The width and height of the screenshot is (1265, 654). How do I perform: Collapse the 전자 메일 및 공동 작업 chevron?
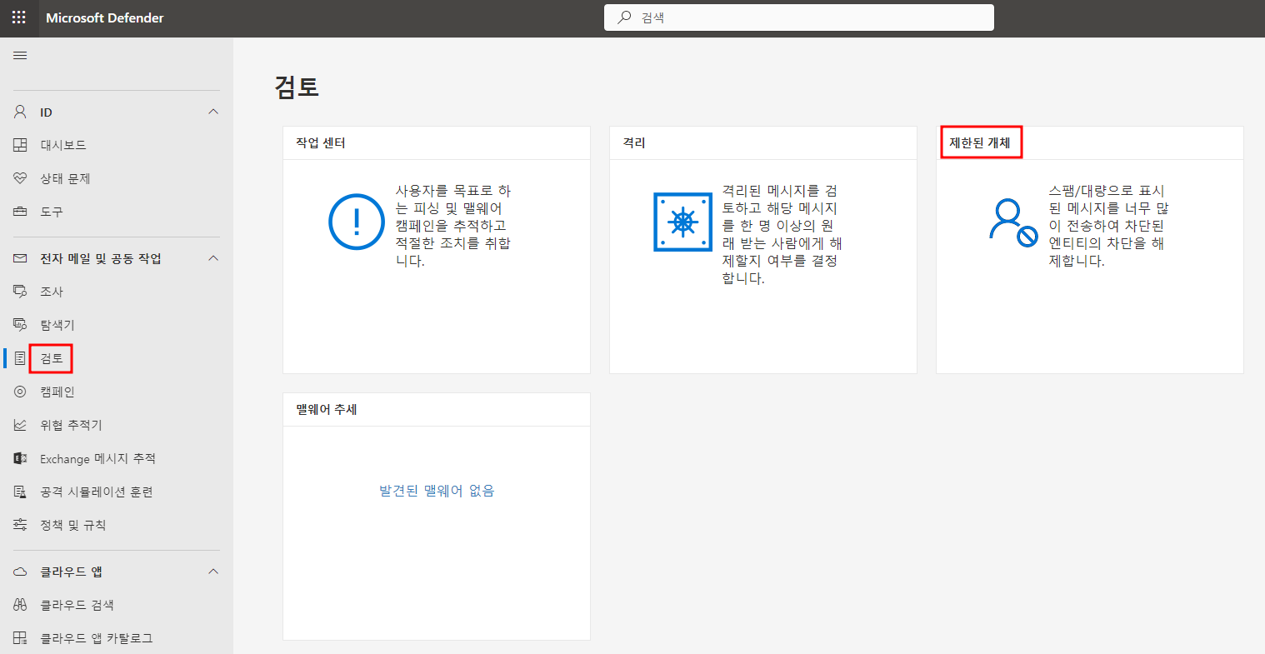(x=213, y=258)
